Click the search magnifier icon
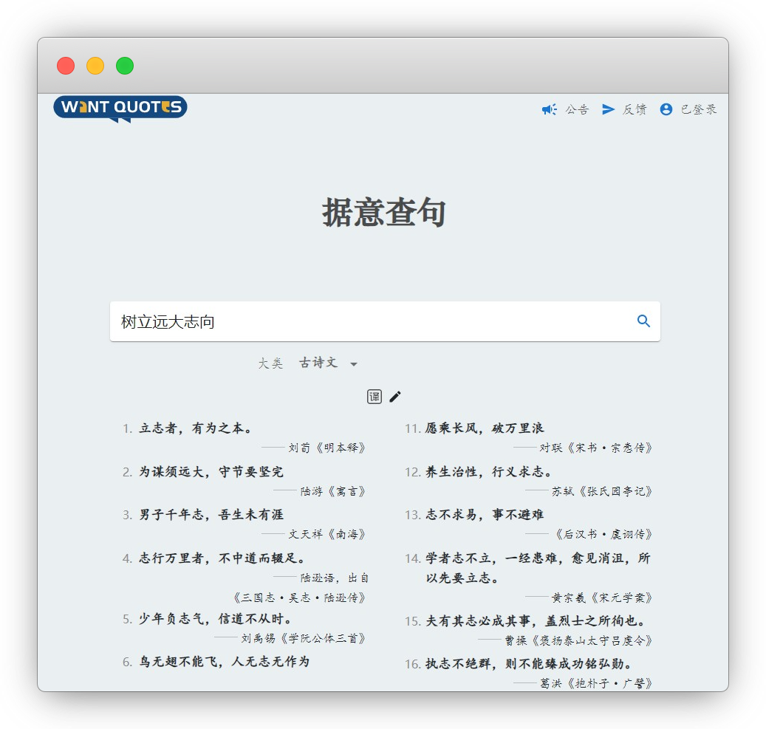Image resolution: width=766 pixels, height=729 pixels. (643, 321)
